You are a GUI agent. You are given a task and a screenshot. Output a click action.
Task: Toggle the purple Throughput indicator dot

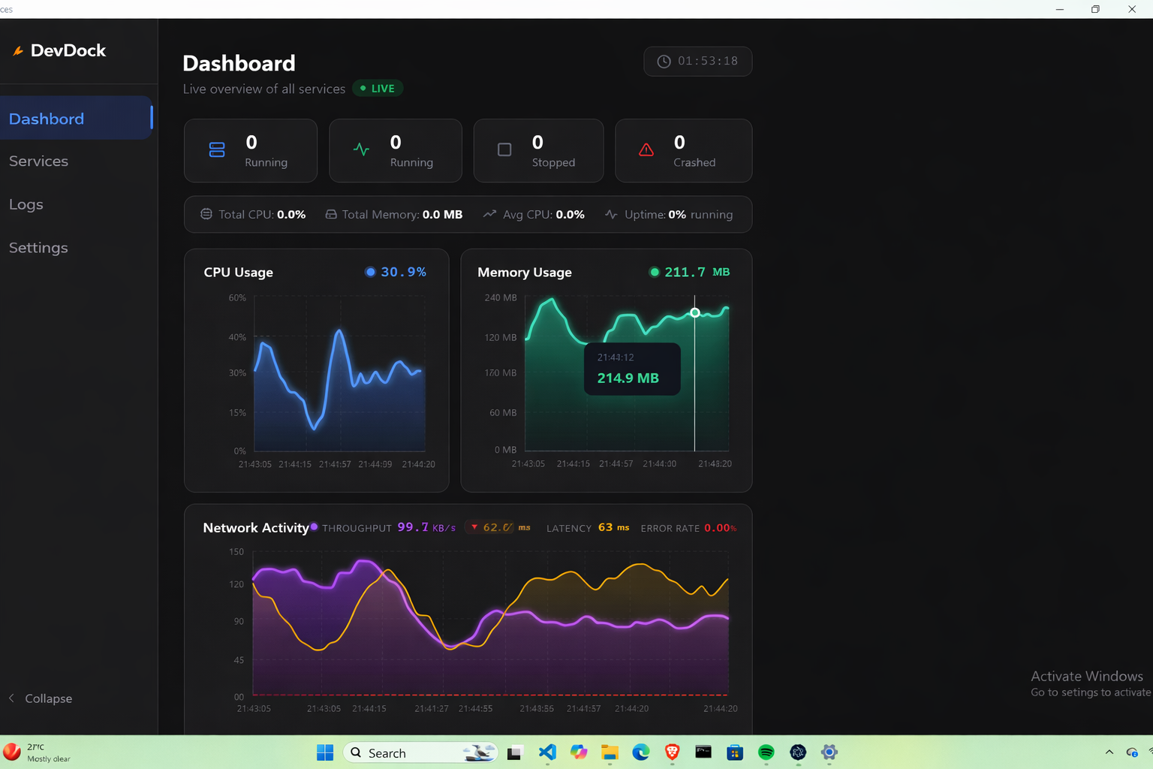point(314,527)
